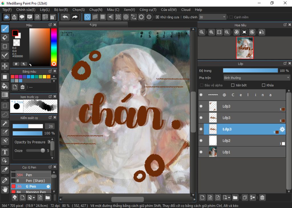Select the Pen (Sharp) brush

coord(31,181)
